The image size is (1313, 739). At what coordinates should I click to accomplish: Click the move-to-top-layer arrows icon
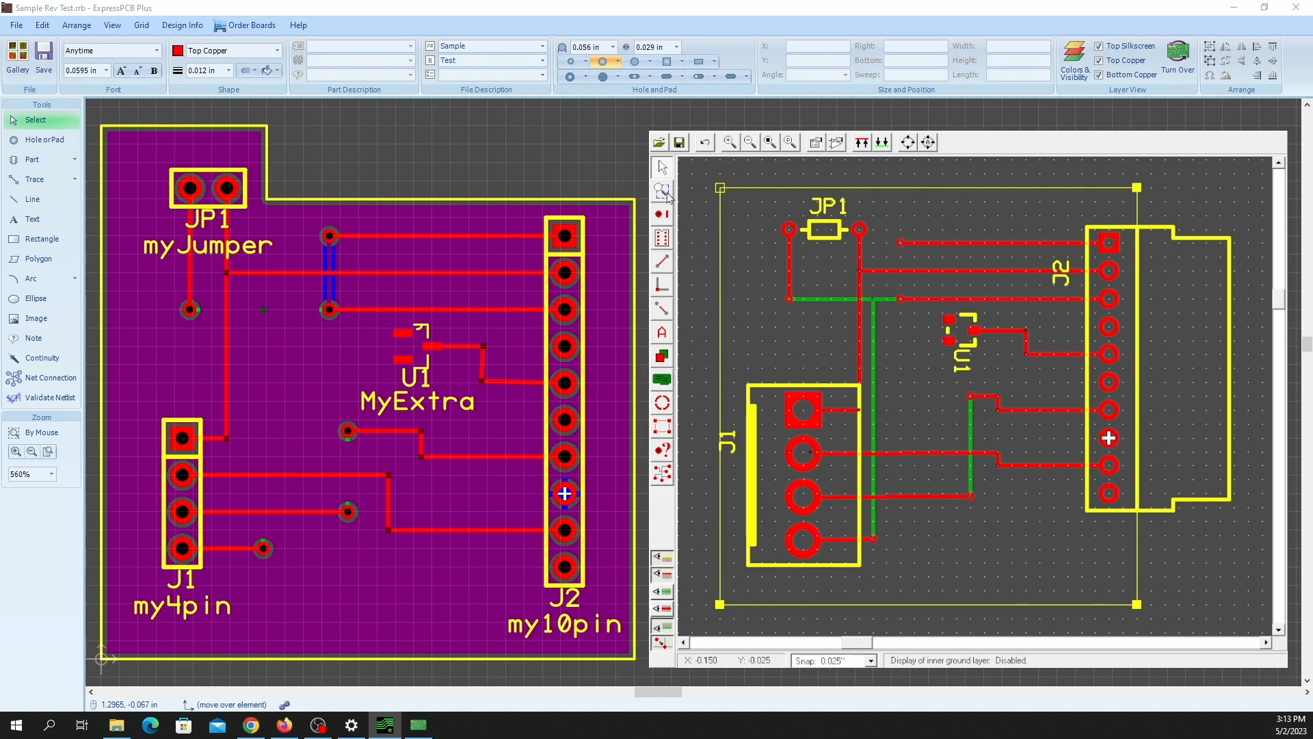click(x=862, y=142)
